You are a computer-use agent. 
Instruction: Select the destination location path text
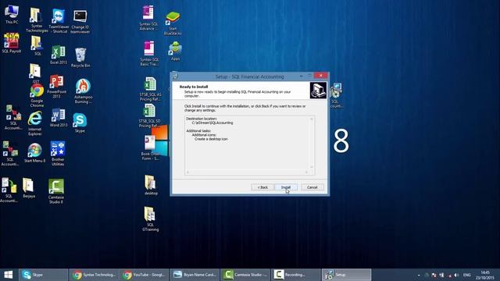tap(212, 123)
